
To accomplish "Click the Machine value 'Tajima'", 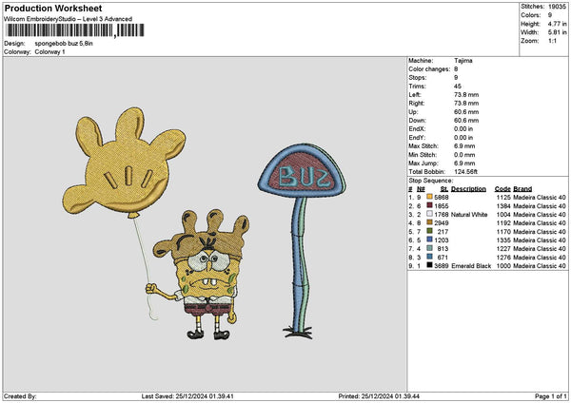I will click(x=463, y=61).
